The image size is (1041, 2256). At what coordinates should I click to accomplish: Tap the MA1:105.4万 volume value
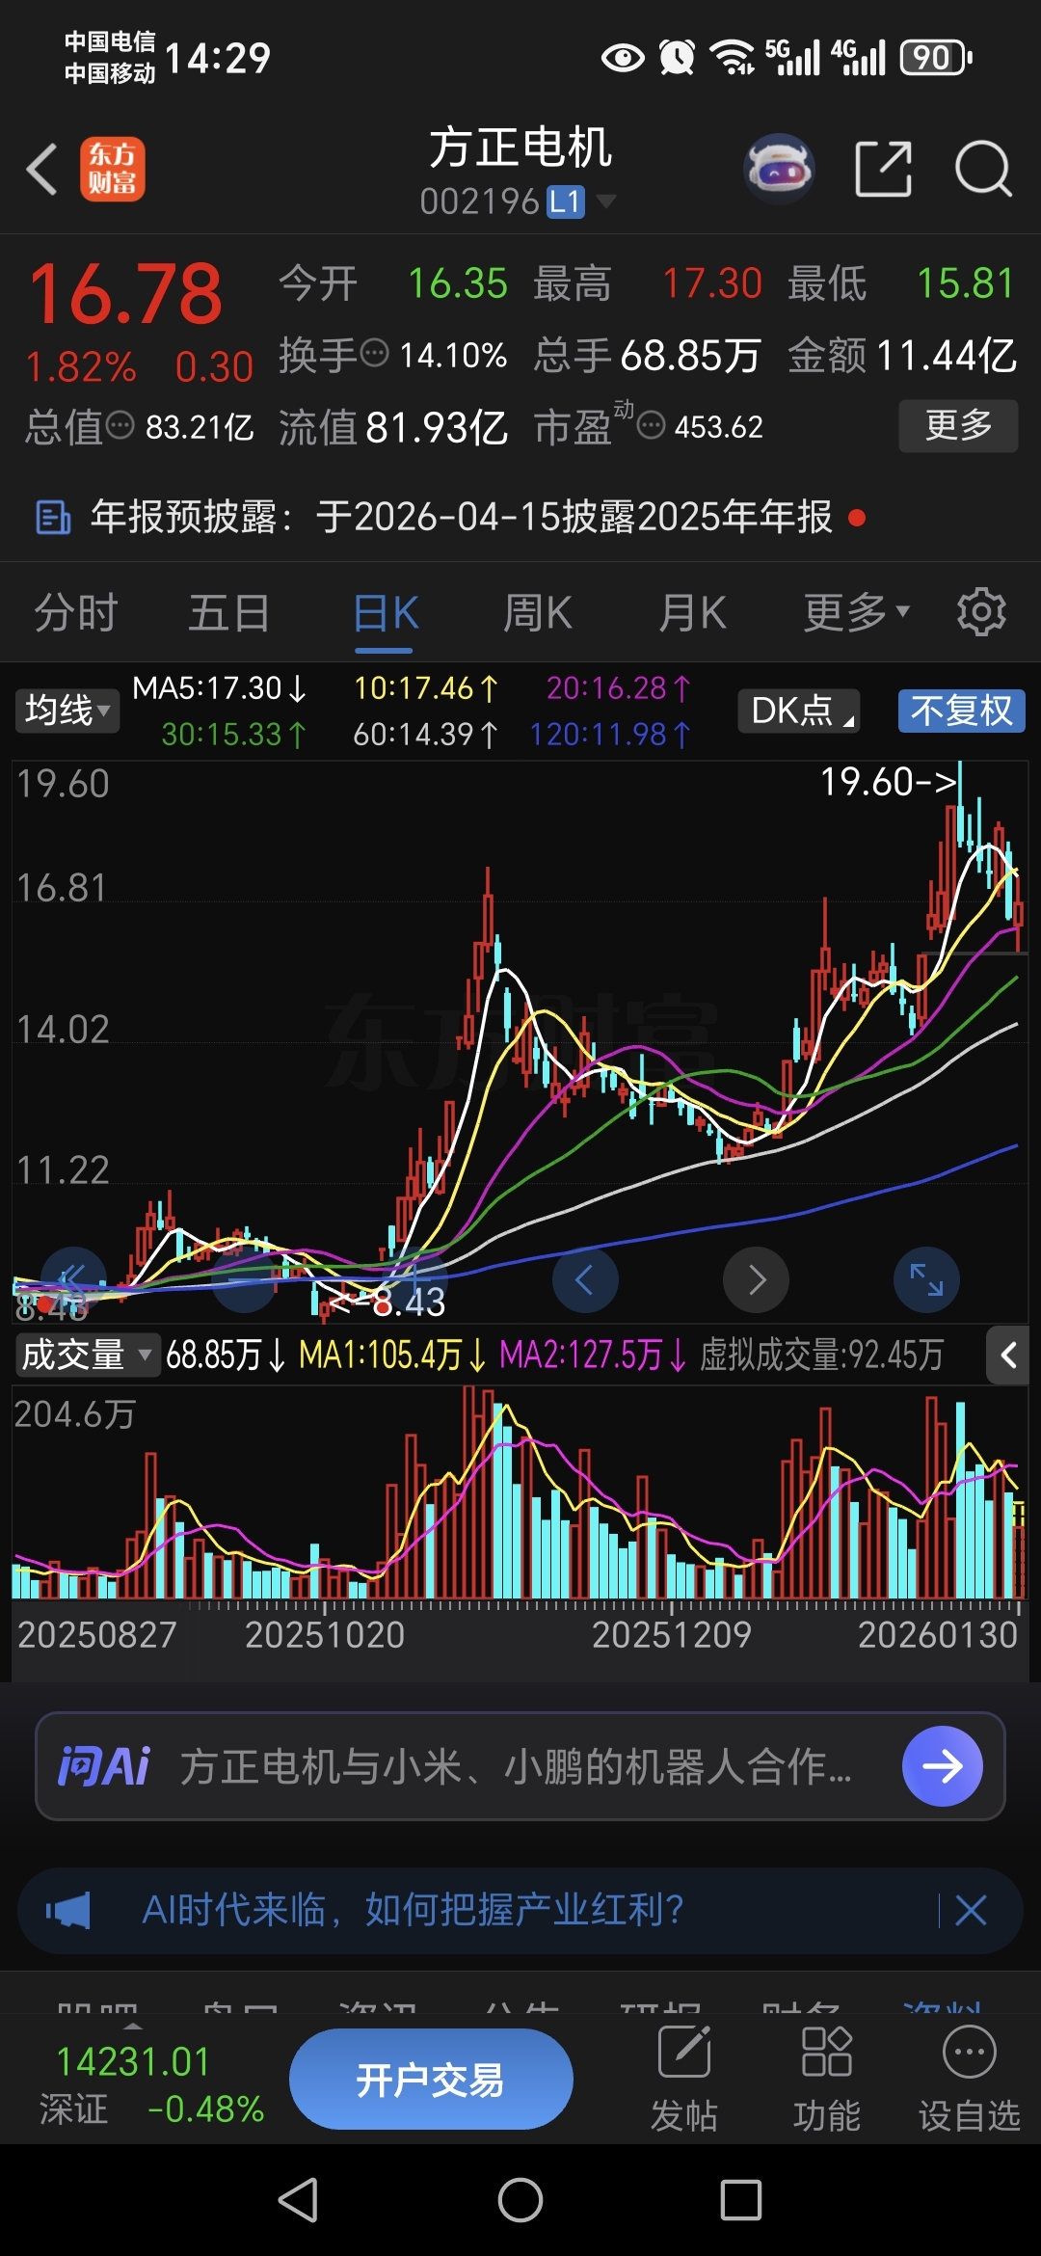393,1356
